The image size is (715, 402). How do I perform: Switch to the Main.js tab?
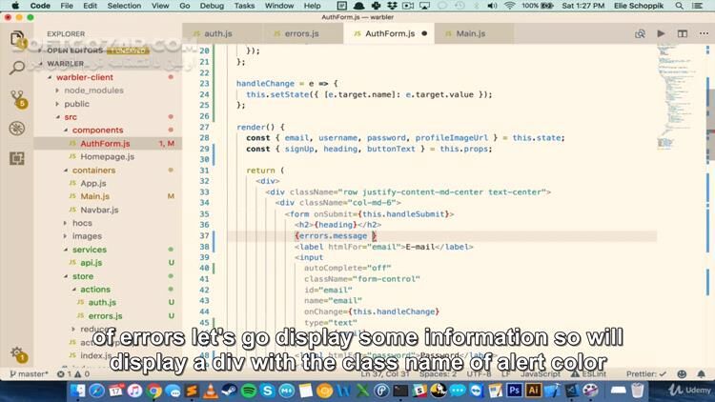point(470,33)
